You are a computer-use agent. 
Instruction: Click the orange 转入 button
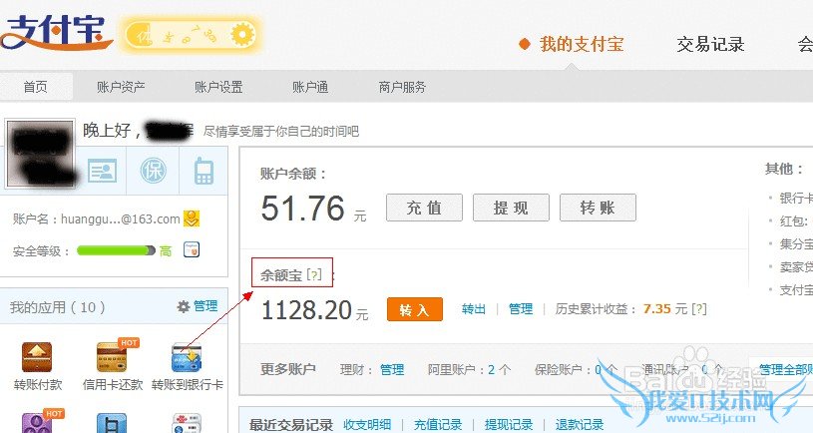coord(415,309)
